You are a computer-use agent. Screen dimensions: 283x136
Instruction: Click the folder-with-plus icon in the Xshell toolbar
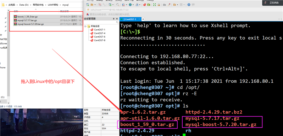pyautogui.click(x=174, y=5)
